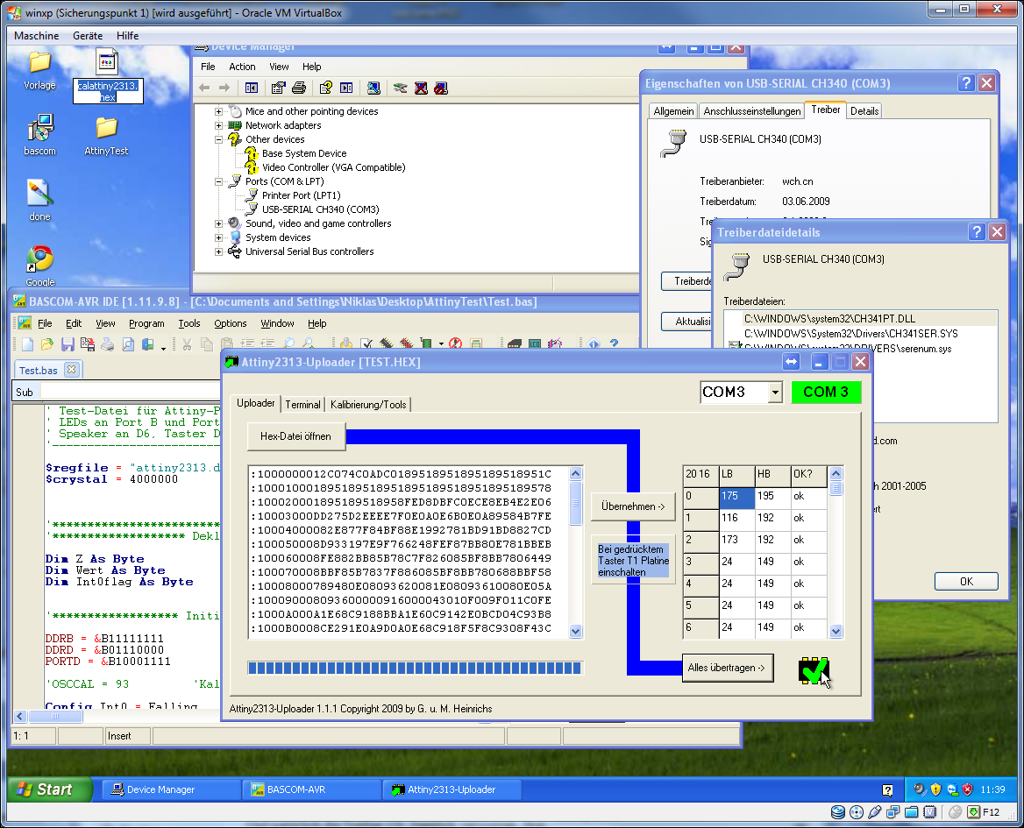
Task: Click Device Manager Print toolbar icon
Action: 299,88
